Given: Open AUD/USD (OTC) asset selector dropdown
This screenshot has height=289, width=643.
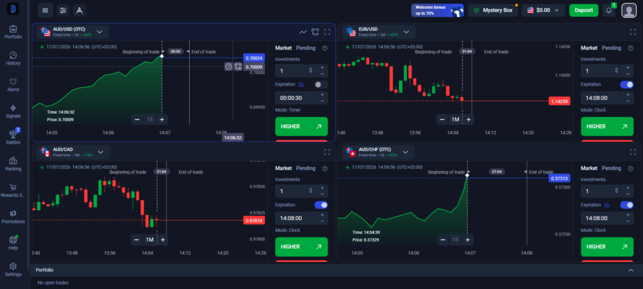Looking at the screenshot, I should tap(73, 32).
